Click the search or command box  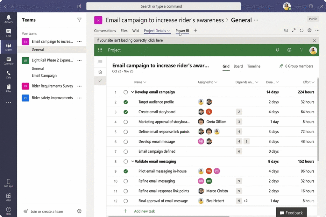coord(163,6)
